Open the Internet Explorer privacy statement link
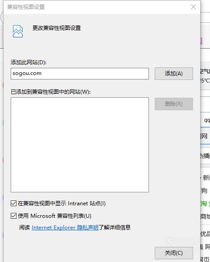The image size is (210, 262). [x=65, y=228]
